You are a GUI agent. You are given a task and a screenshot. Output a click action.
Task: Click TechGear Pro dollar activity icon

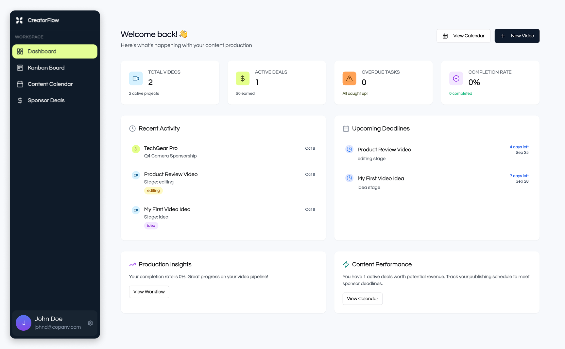(x=136, y=149)
